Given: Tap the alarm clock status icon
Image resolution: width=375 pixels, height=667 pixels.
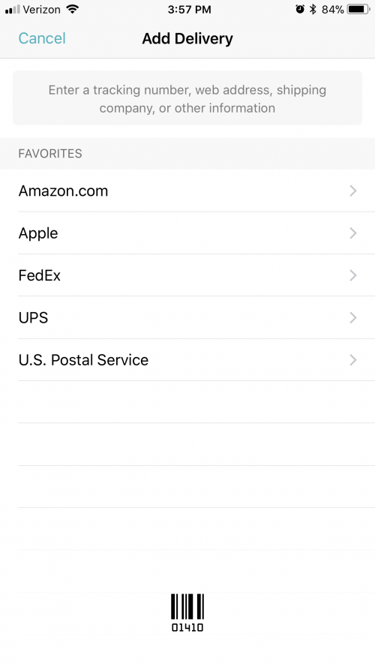Looking at the screenshot, I should (300, 9).
